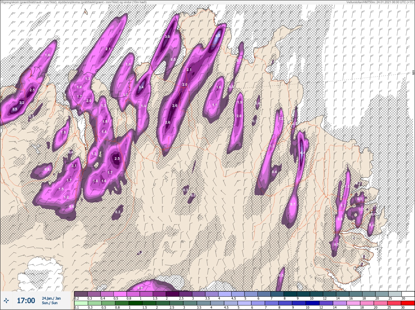Click the Rigning/skúrir legend description header

tap(74, 2)
